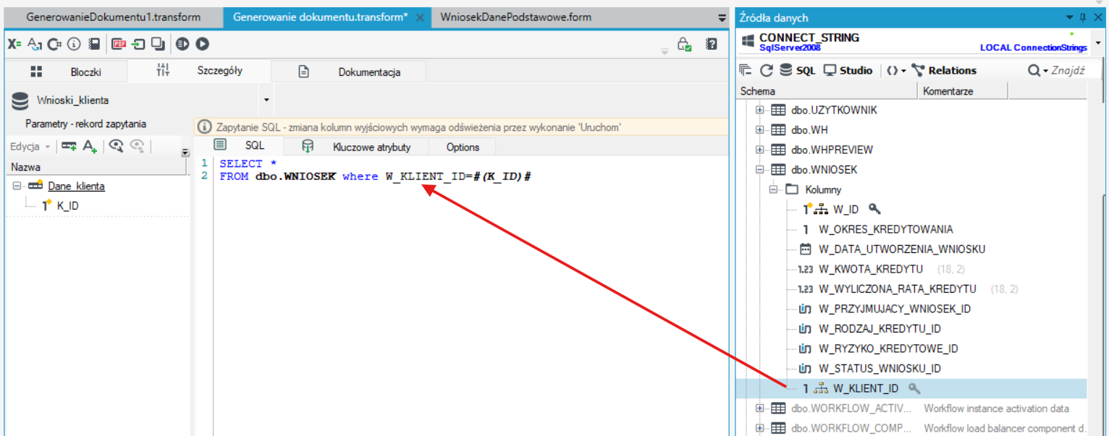Open the help notebook icon
Image resolution: width=1109 pixels, height=436 pixels.
(712, 44)
